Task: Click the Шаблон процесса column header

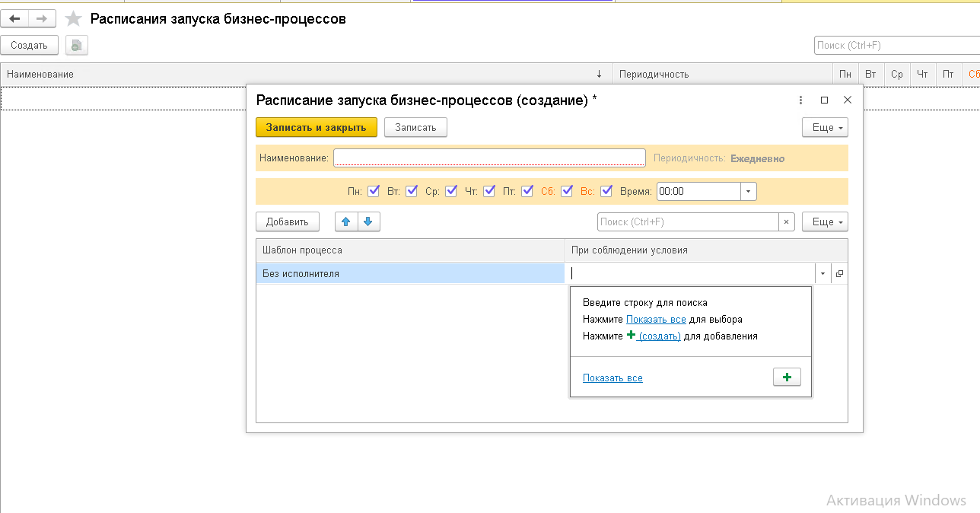Action: (x=410, y=250)
